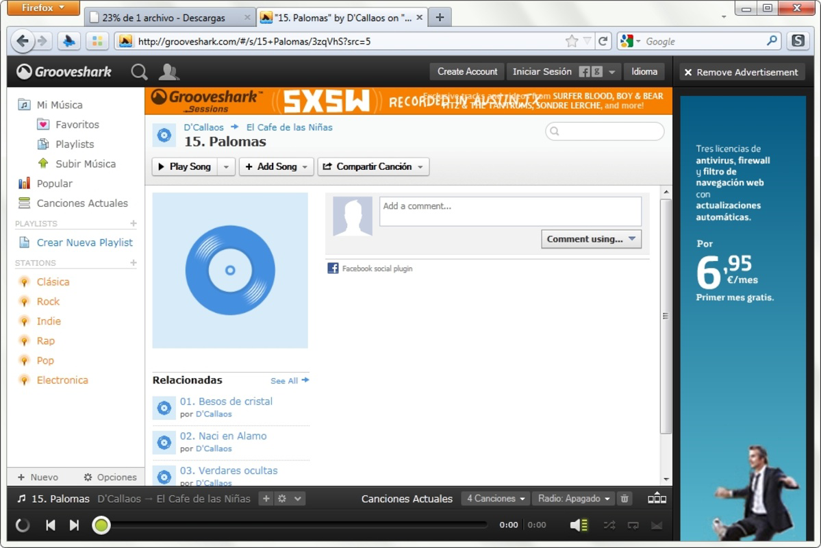This screenshot has height=548, width=821.
Task: Open the search magnifier in Grooveshark header
Action: (x=139, y=72)
